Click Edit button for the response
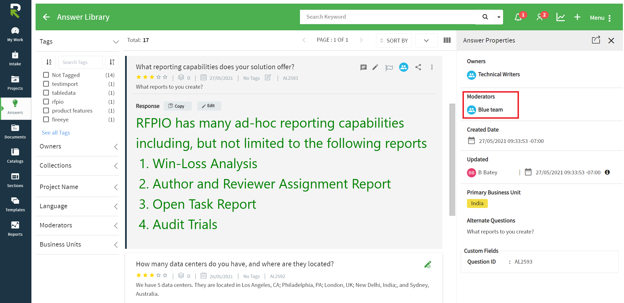This screenshot has height=303, width=624. pos(209,106)
